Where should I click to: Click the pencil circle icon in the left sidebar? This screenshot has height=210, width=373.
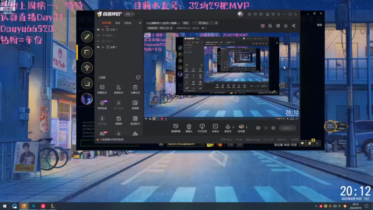coord(87,37)
